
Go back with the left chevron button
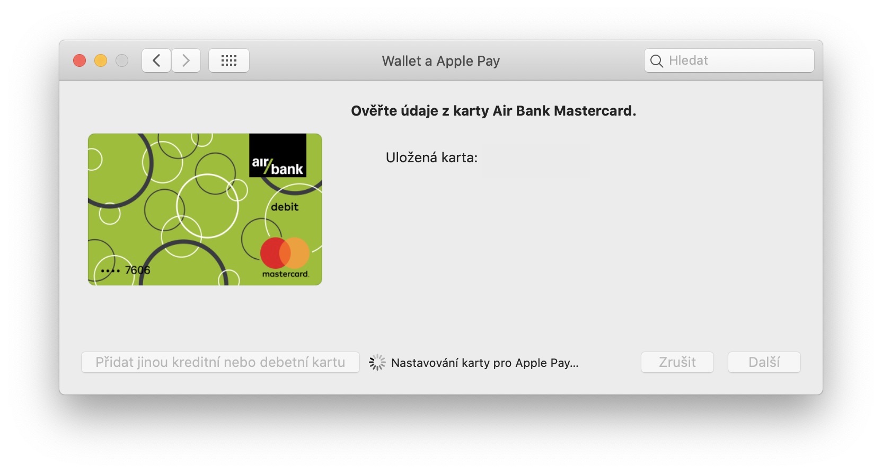[156, 60]
